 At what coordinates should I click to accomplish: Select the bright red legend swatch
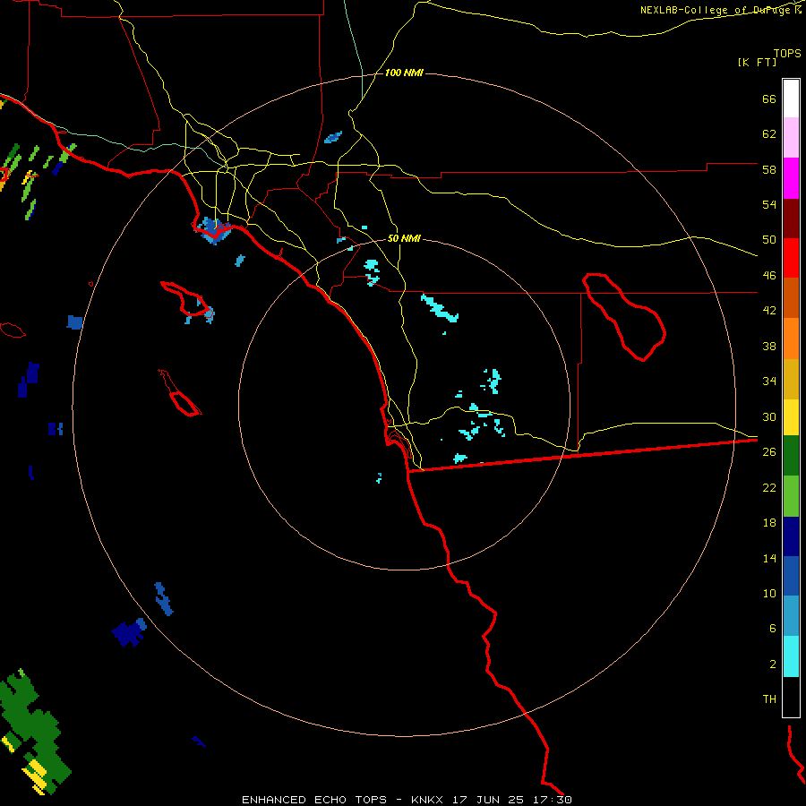(x=791, y=258)
